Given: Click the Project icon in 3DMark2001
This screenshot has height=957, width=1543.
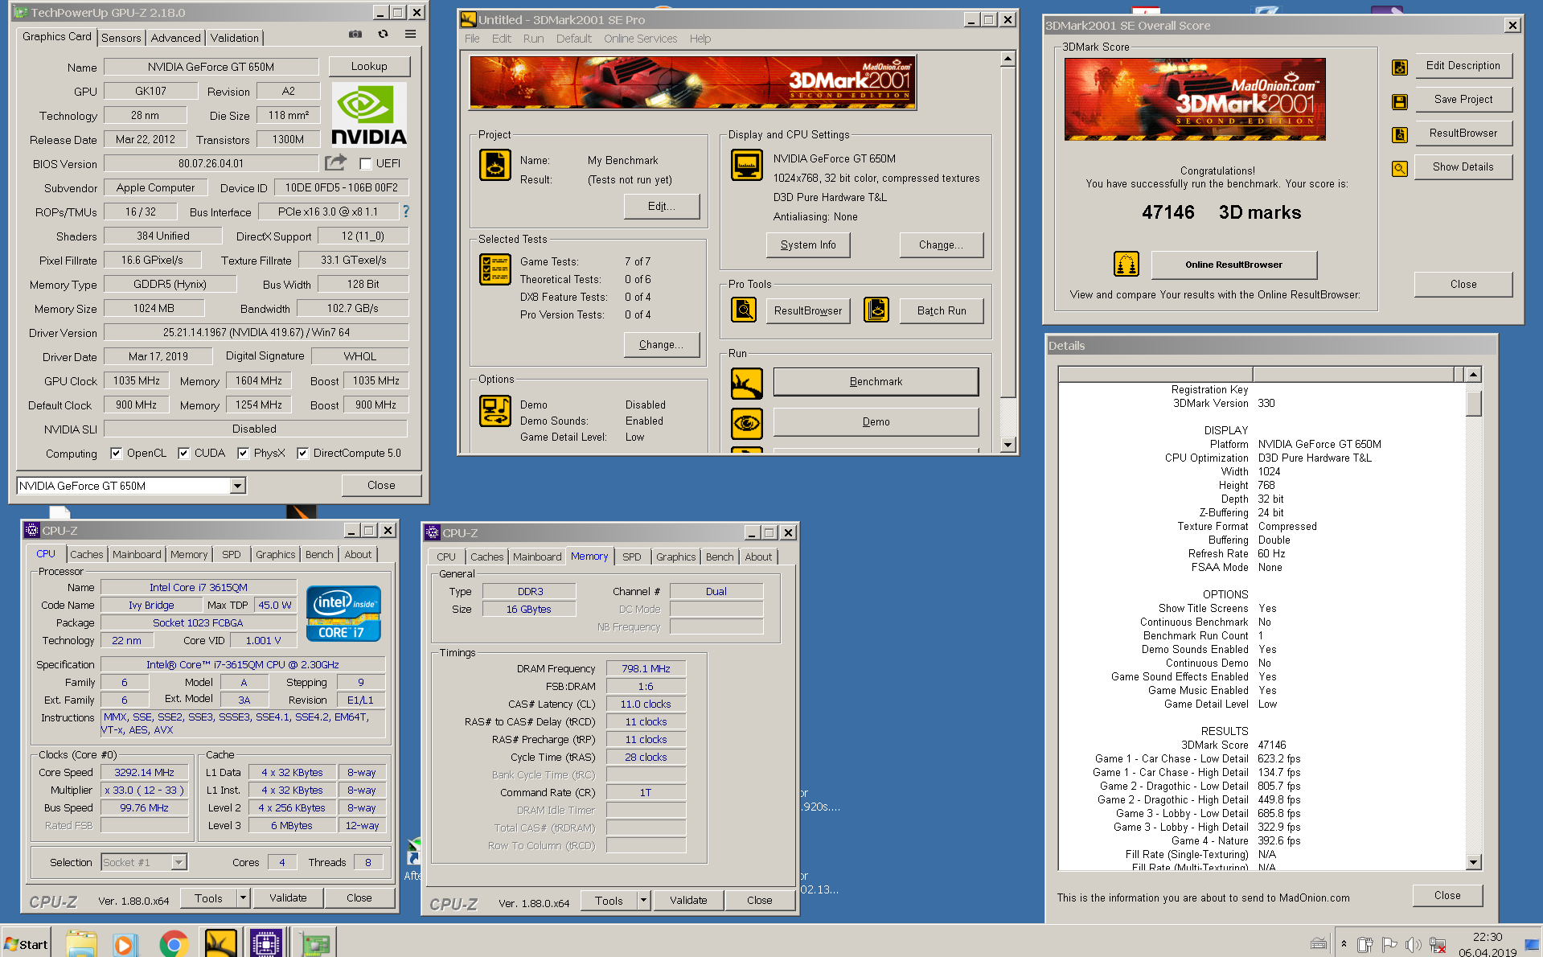Looking at the screenshot, I should 495,165.
